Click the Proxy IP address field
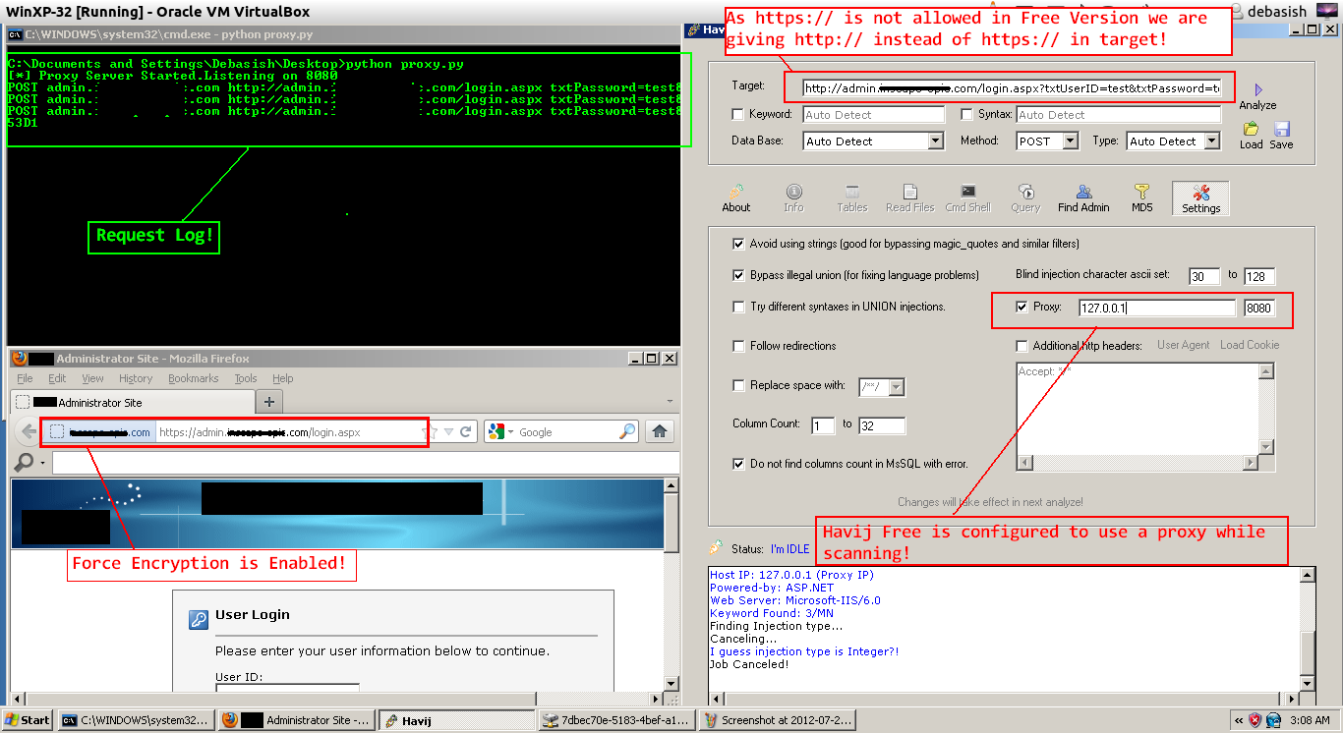Viewport: 1343px width, 733px height. pos(1156,309)
